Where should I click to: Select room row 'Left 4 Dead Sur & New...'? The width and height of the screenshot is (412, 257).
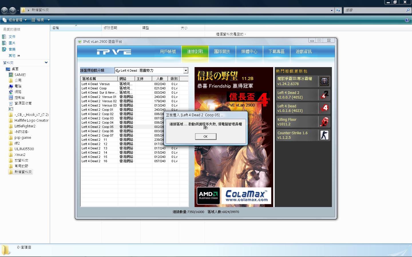[134, 93]
